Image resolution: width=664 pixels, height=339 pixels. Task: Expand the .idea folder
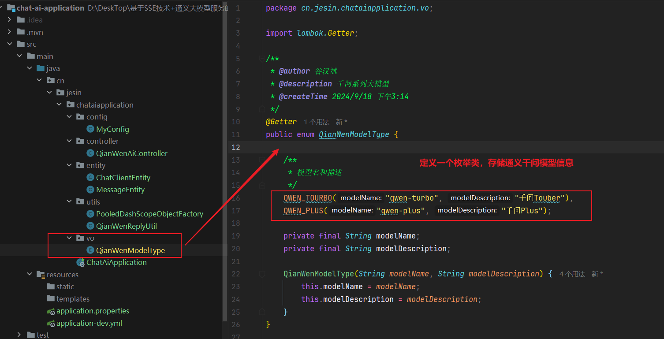tap(9, 20)
